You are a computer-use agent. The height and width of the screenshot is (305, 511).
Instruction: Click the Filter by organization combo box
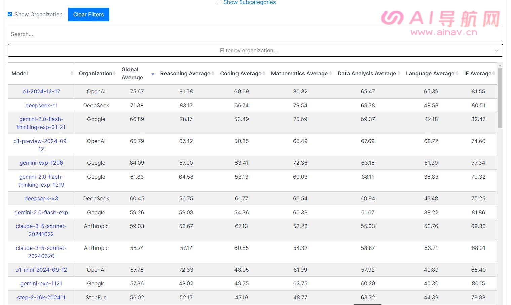pos(255,50)
